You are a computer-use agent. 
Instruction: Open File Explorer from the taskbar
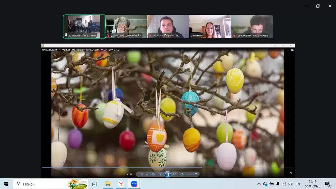108,184
